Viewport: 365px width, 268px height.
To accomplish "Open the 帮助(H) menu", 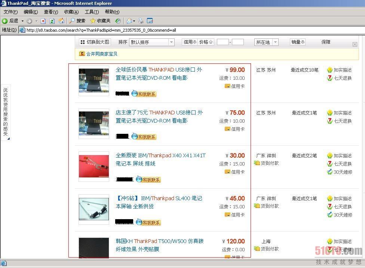I will coord(112,12).
